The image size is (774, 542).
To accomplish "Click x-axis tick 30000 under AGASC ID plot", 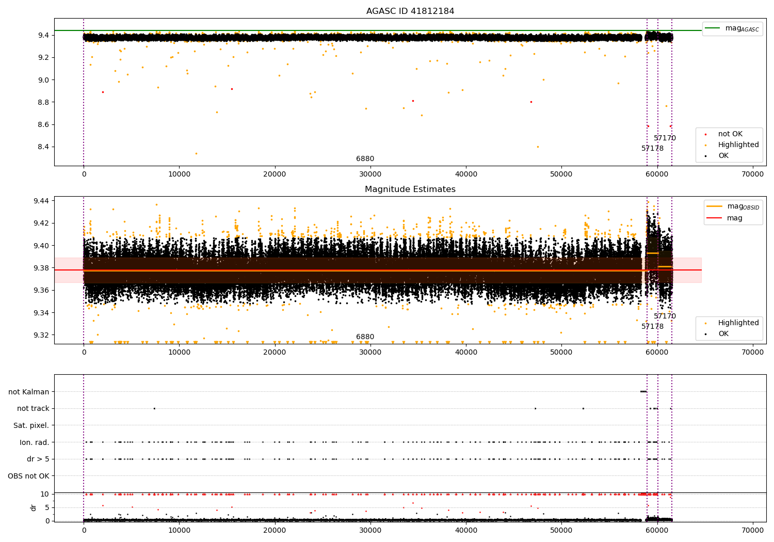I will [370, 174].
